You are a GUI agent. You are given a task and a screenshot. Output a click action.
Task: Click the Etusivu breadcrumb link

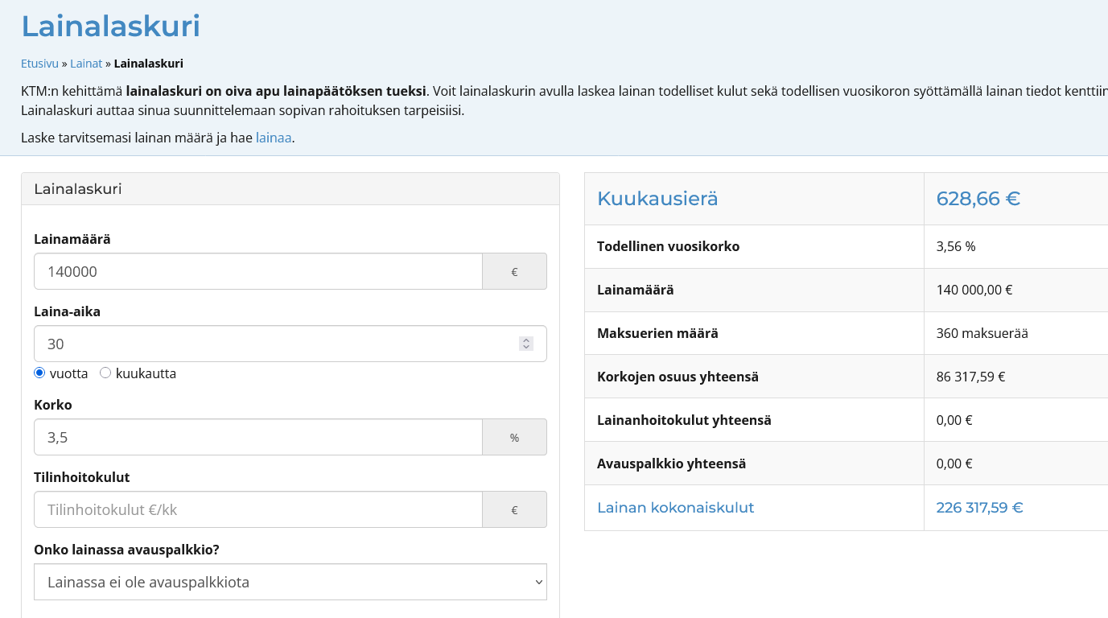(39, 64)
